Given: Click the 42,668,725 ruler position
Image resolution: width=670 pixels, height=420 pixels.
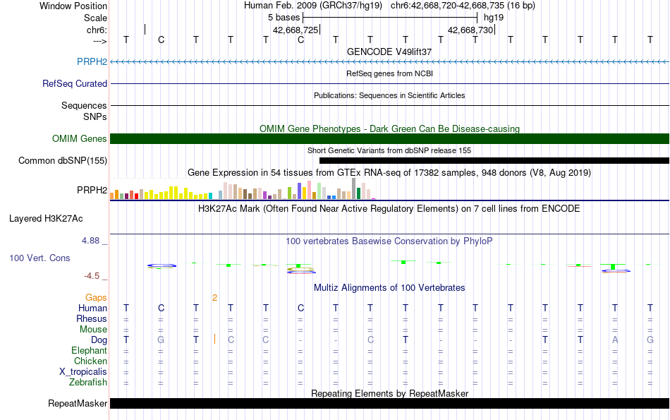Looking at the screenshot, I should tap(296, 30).
